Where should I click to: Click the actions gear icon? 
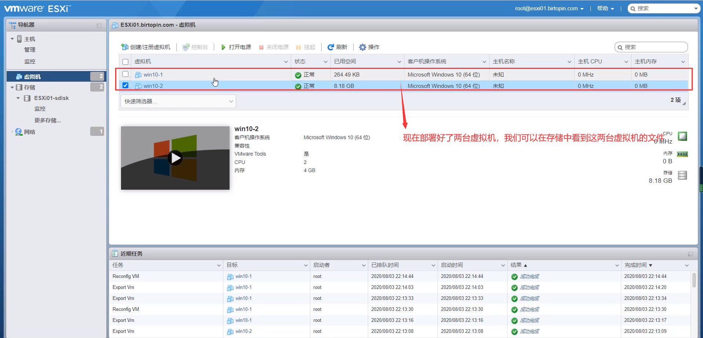click(363, 47)
